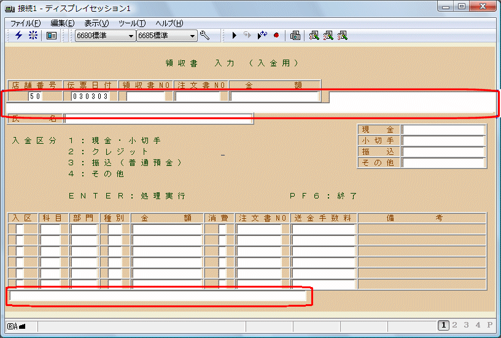Click the 氏名 name input field

coord(158,119)
